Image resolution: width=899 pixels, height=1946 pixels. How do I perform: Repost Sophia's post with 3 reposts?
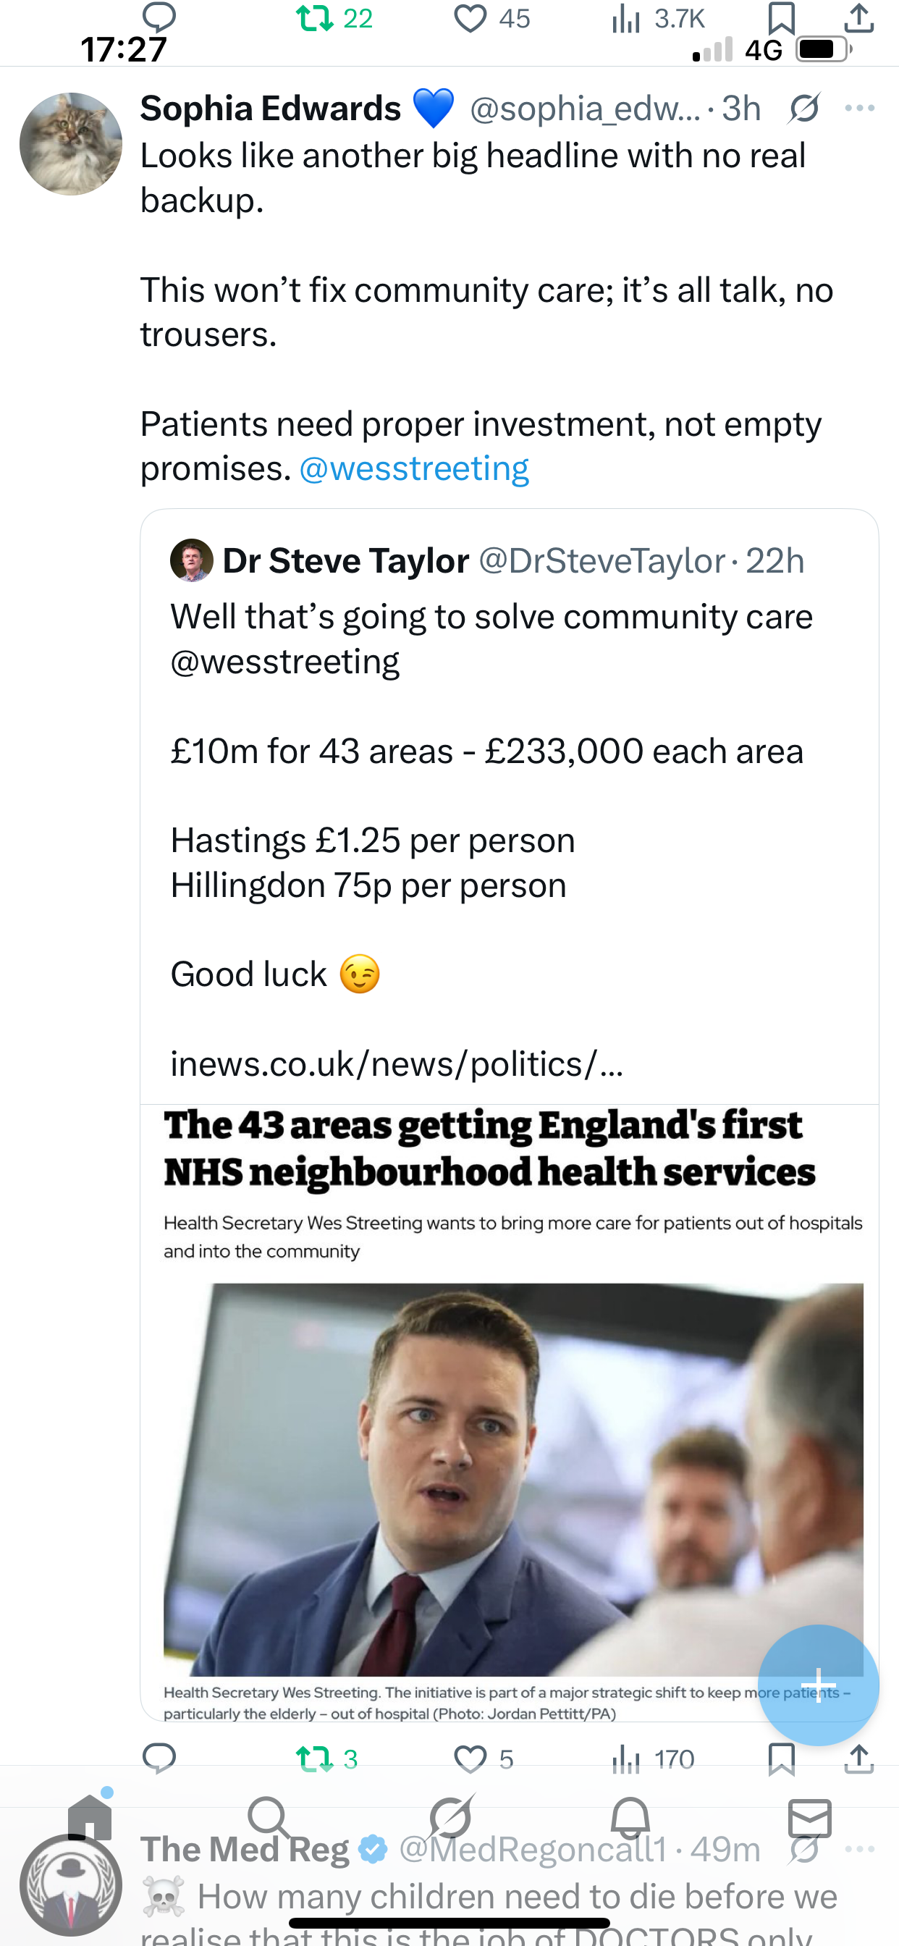click(x=316, y=1758)
